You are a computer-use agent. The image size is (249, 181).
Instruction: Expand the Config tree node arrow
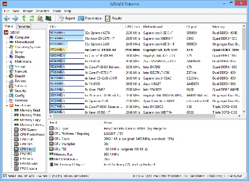tap(6, 96)
